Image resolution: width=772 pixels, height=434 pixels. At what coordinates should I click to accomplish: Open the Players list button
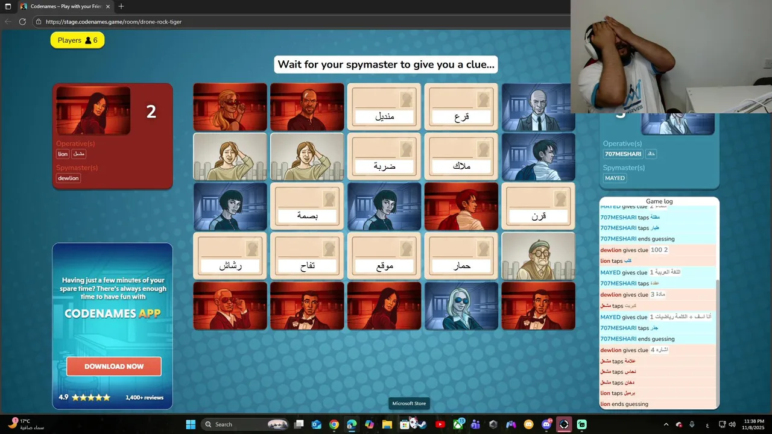click(77, 40)
